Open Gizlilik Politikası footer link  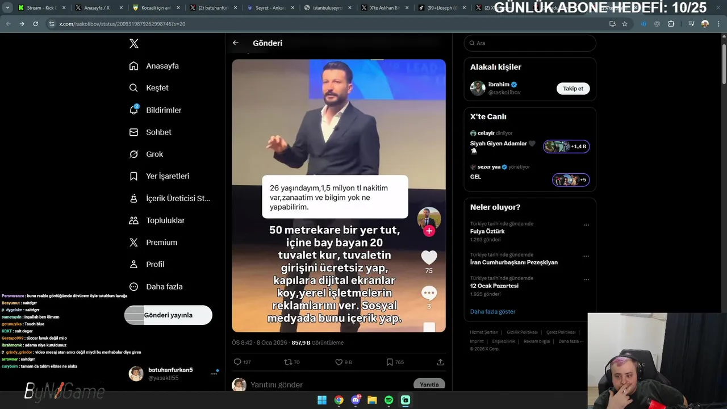(x=522, y=332)
